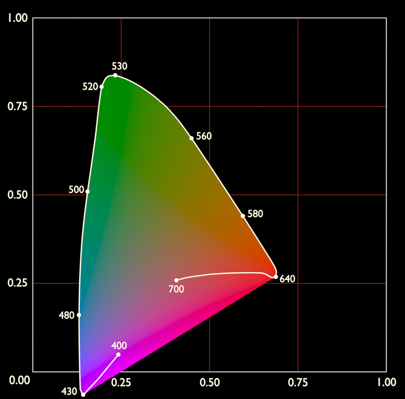This screenshot has width=405, height=399.
Task: Click the '640' wavelength label
Action: click(287, 279)
